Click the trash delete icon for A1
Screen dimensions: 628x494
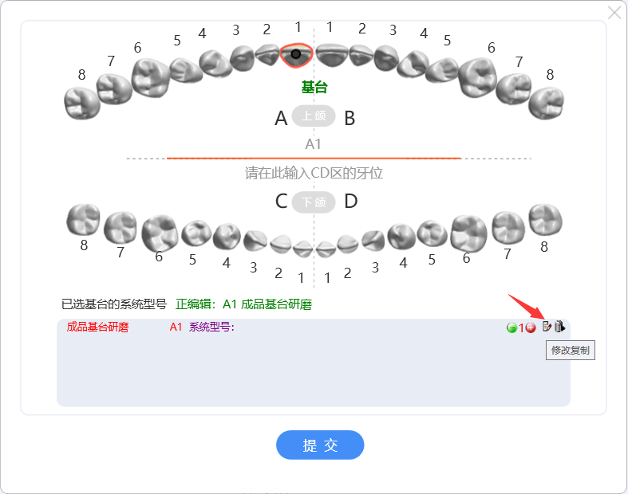559,327
